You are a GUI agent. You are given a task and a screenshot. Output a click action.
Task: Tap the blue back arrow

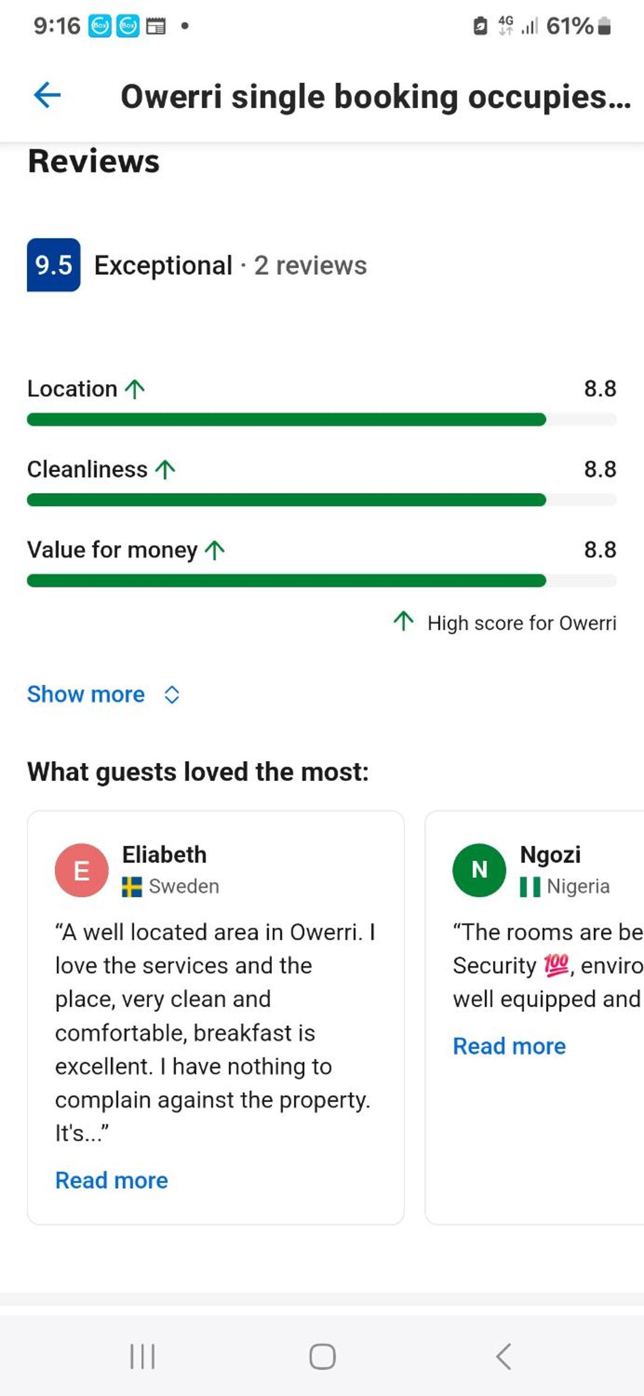(x=47, y=95)
